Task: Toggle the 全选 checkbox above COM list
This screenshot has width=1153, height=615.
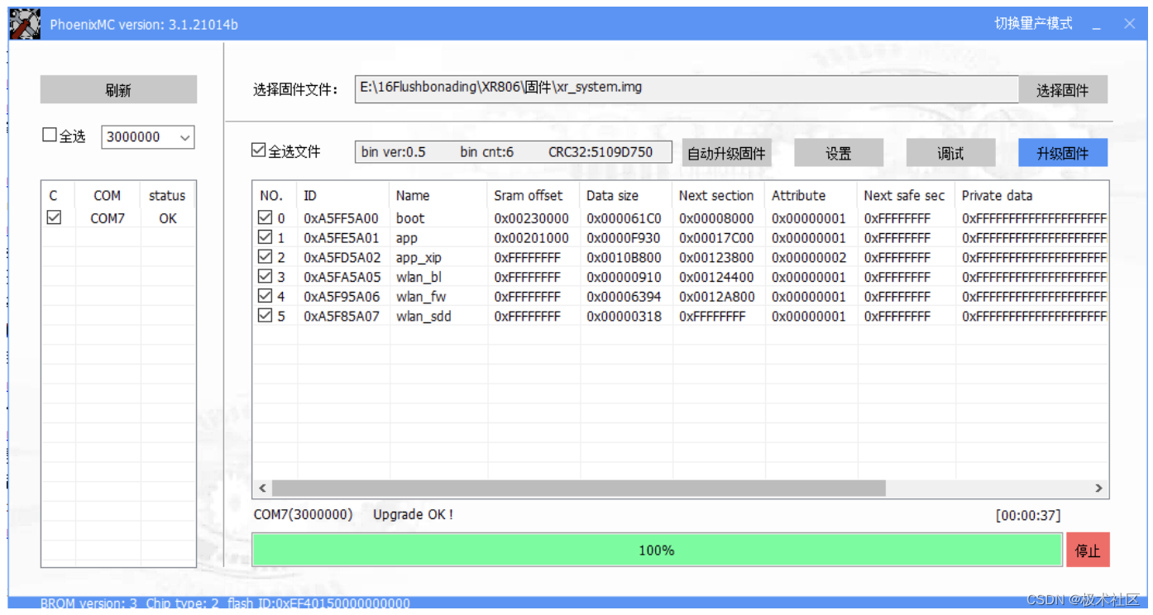Action: pos(50,136)
